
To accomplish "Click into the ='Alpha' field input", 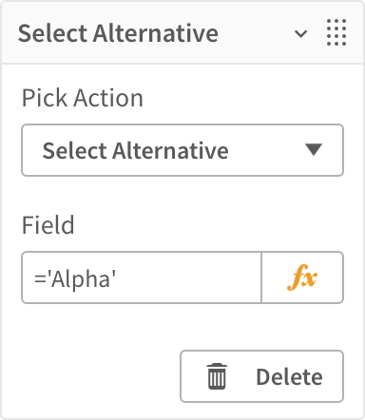I will (142, 277).
